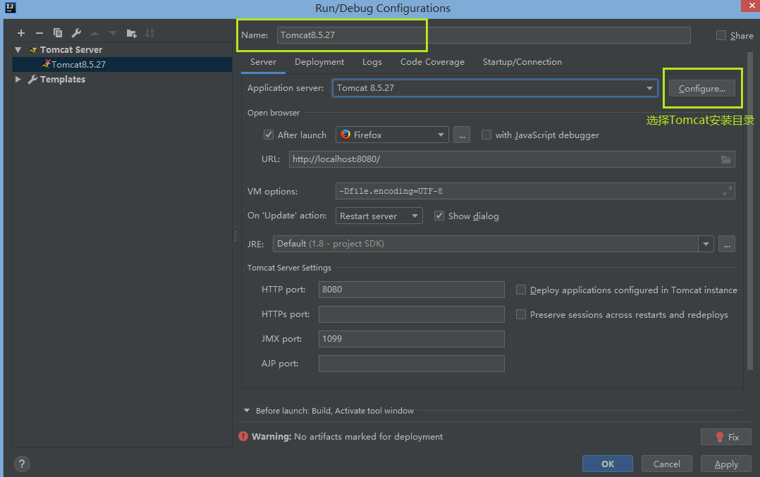Remove the configuration with the minus icon
Image resolution: width=760 pixels, height=477 pixels.
(x=39, y=33)
